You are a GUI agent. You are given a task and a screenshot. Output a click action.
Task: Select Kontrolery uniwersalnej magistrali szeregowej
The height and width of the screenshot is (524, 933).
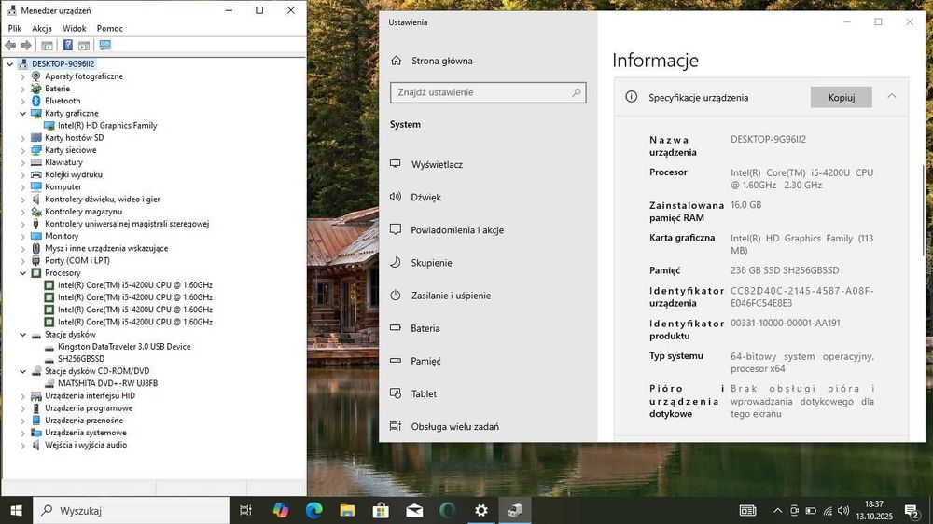point(127,224)
